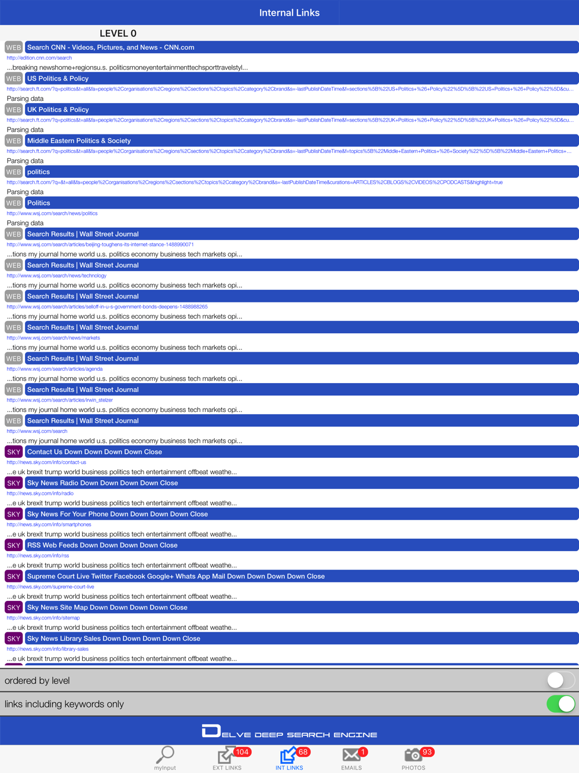Open the news.sky.com/info/contact-us URL
This screenshot has width=579, height=773.
point(46,462)
